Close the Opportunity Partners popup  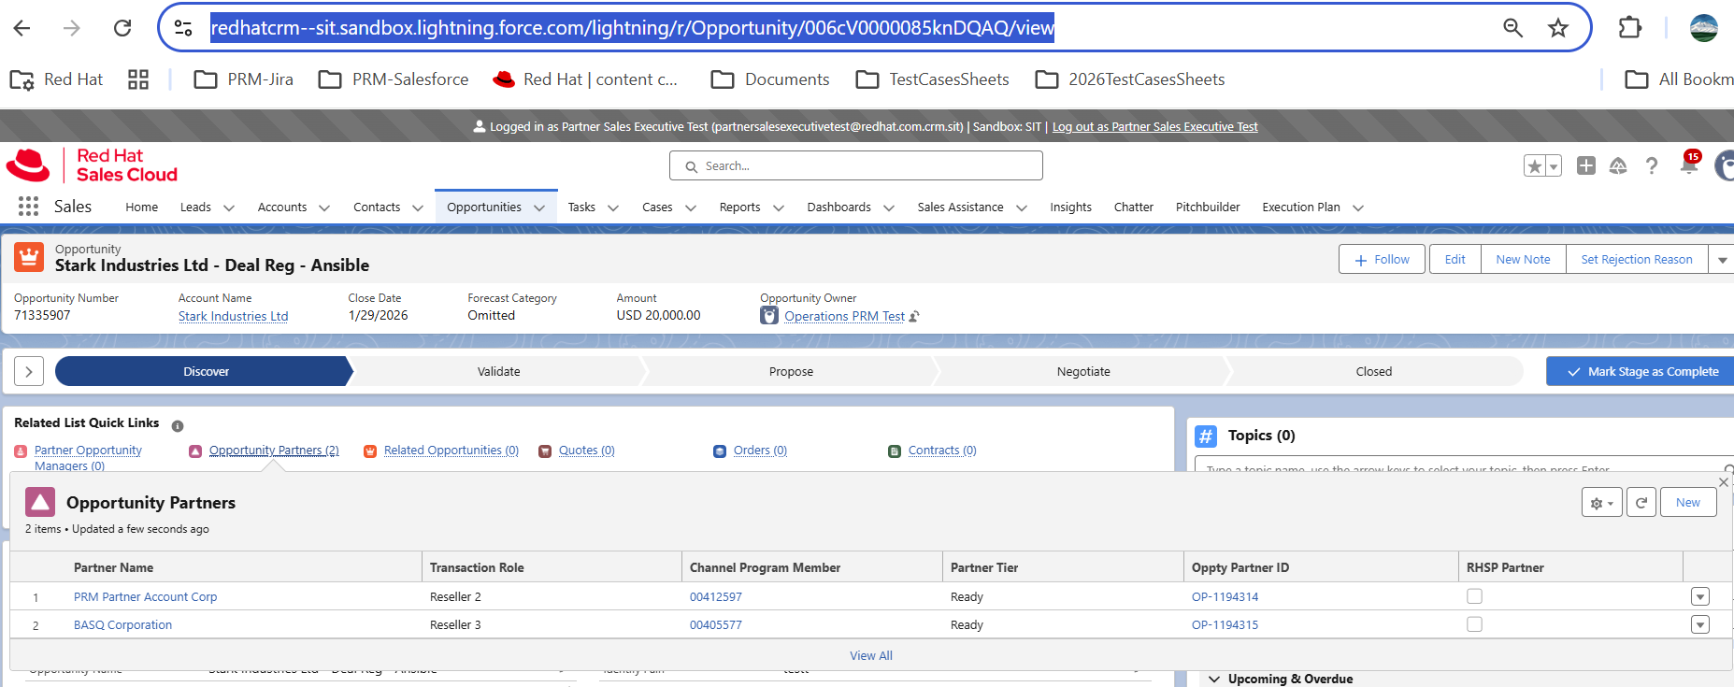(1724, 482)
